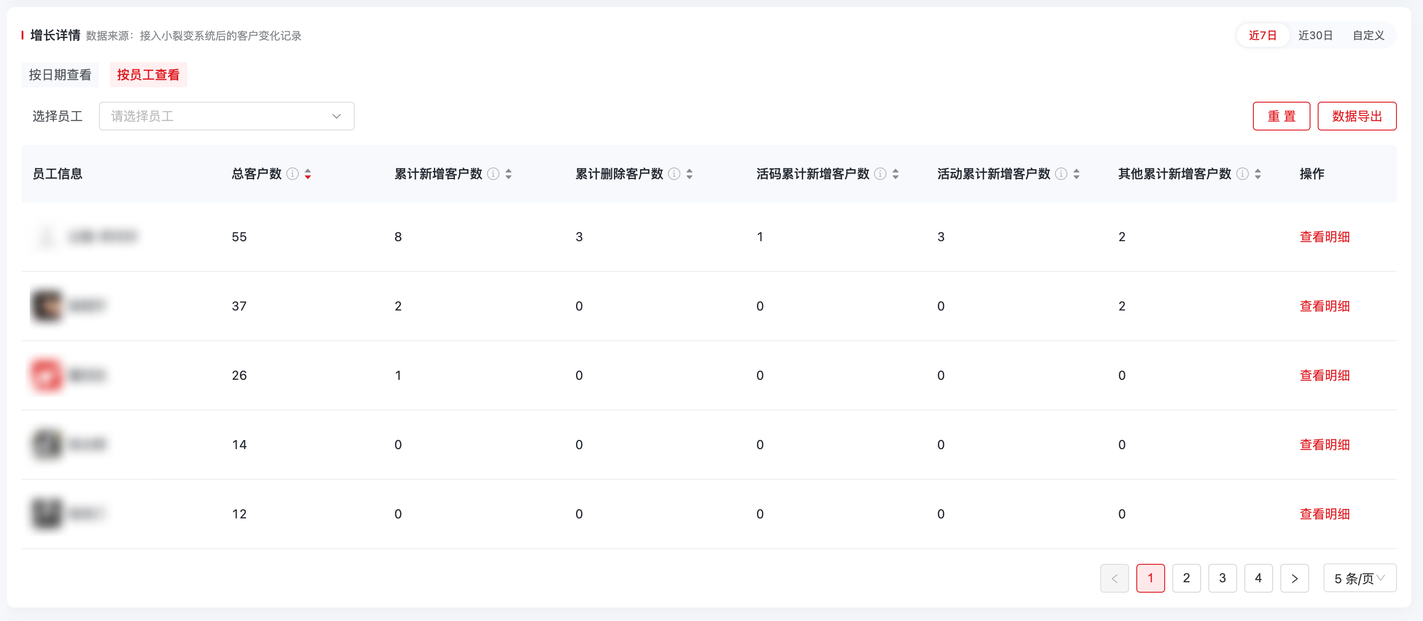Sort the 活动累计新增客户数 column
The image size is (1423, 621).
coord(1076,174)
